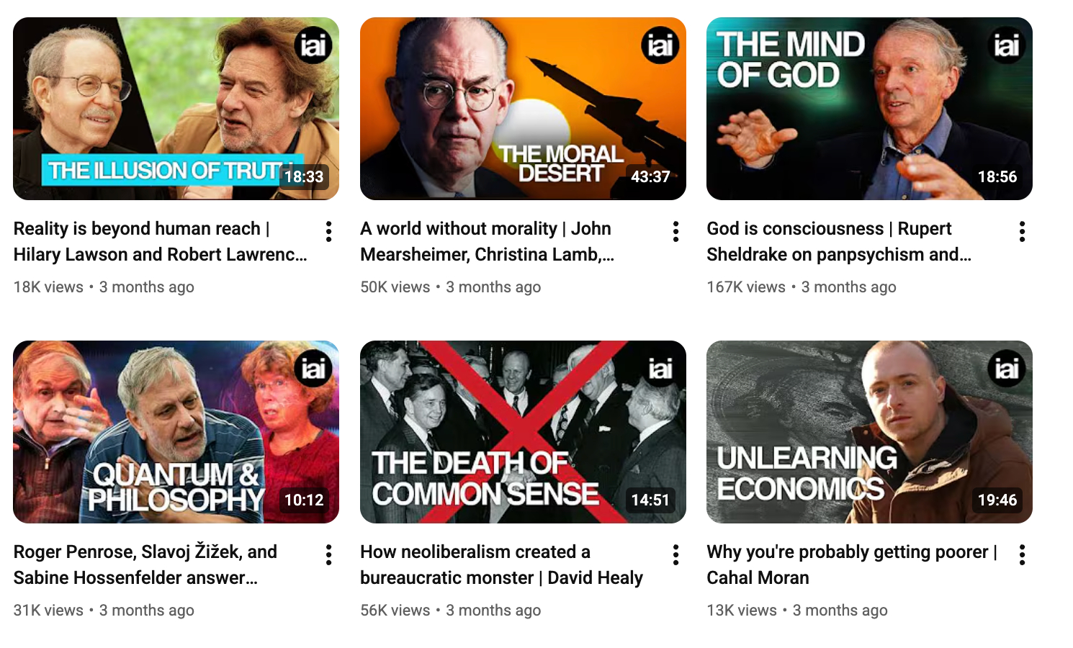Click title A world without morality John Mearsheimer
This screenshot has height=648, width=1073.
(x=488, y=241)
